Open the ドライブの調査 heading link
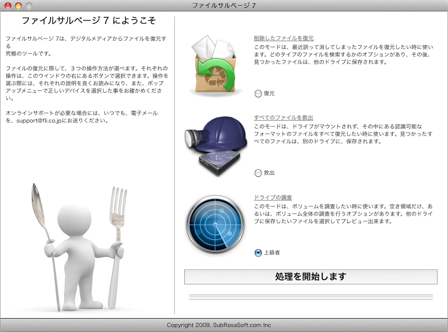Screen dimensions: 448x332 point(273,197)
